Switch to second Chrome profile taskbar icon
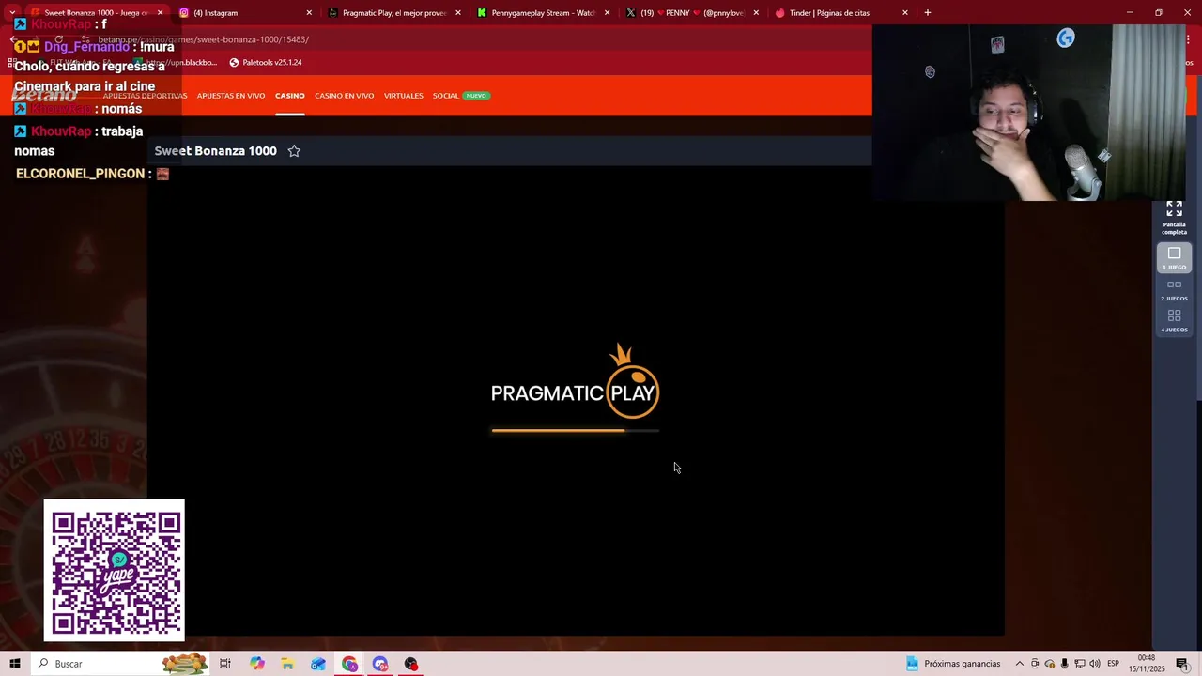The image size is (1202, 676). tap(380, 664)
